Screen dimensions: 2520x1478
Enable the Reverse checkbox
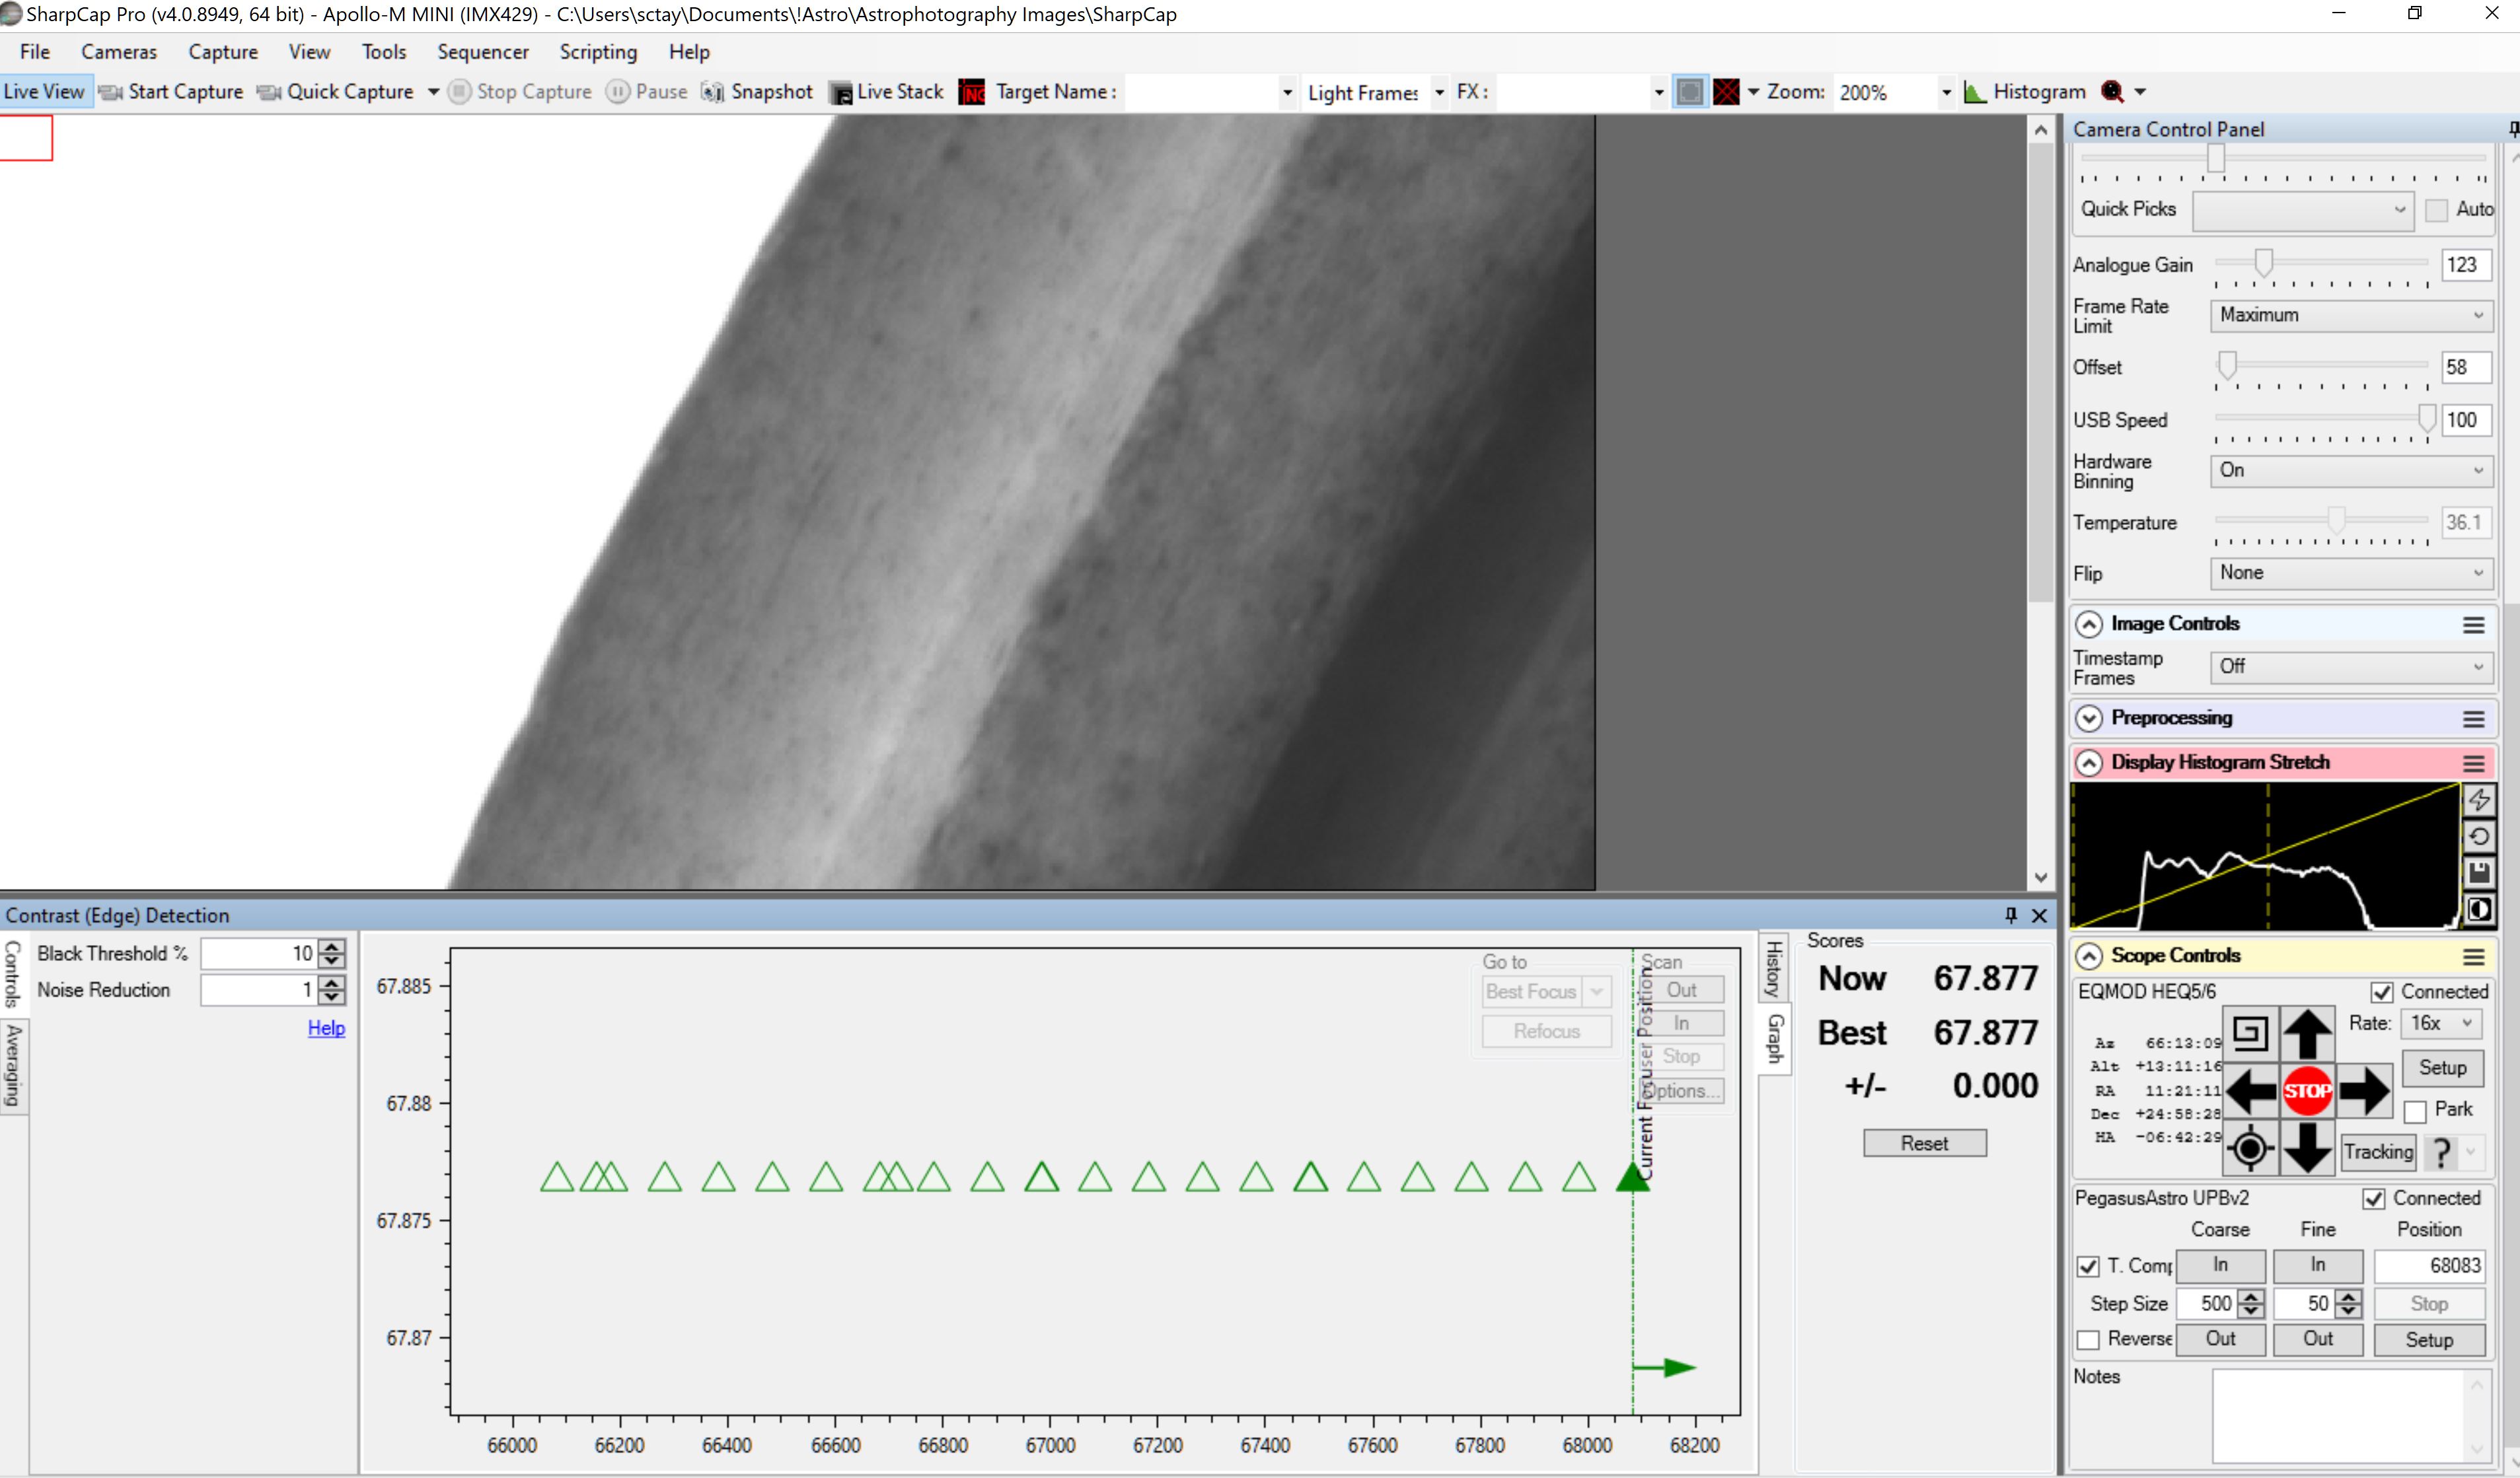(2088, 1340)
